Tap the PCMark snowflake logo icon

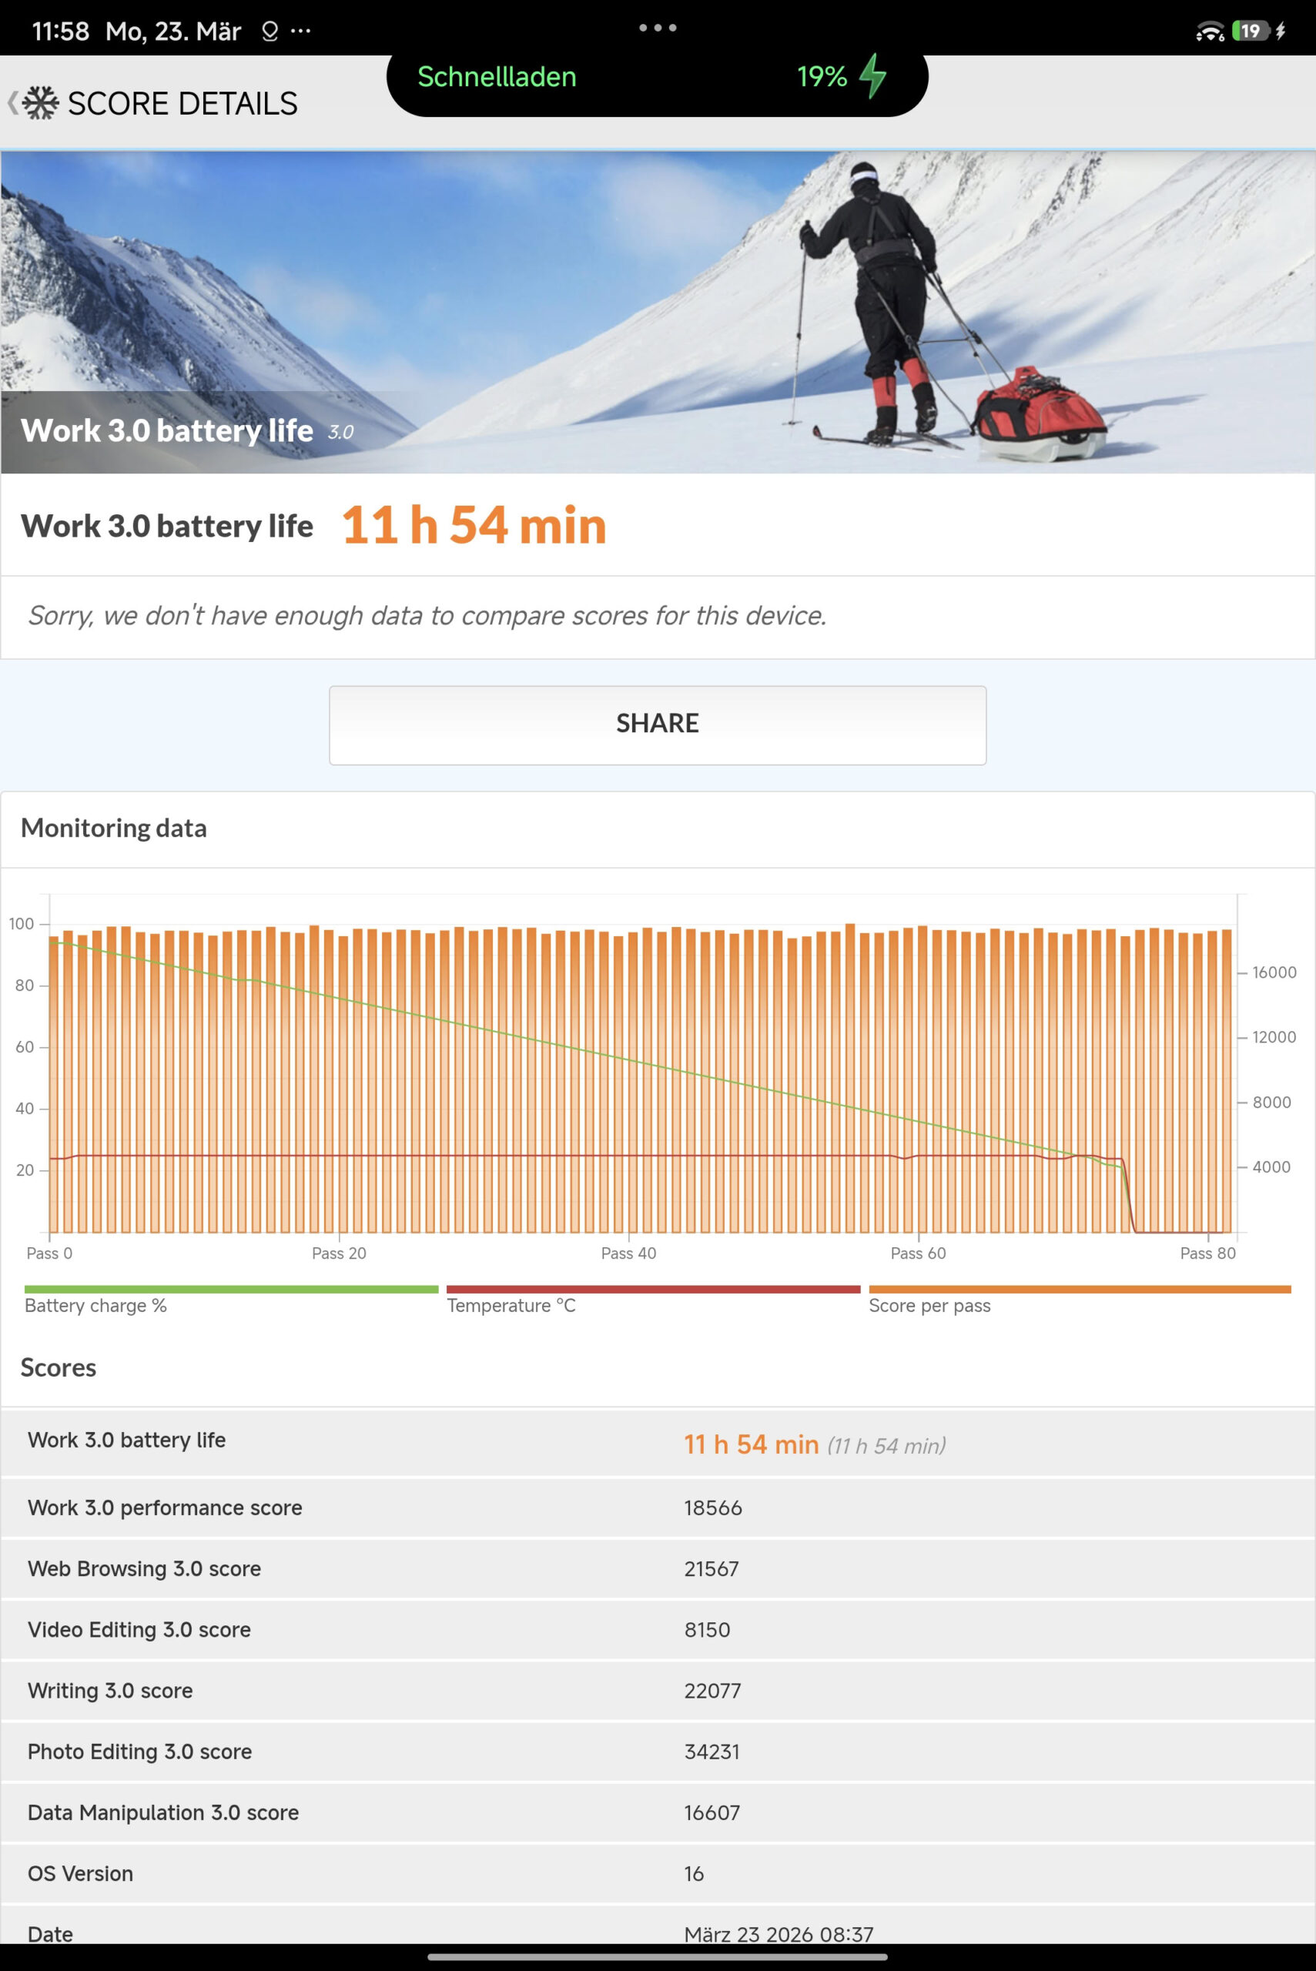click(40, 103)
